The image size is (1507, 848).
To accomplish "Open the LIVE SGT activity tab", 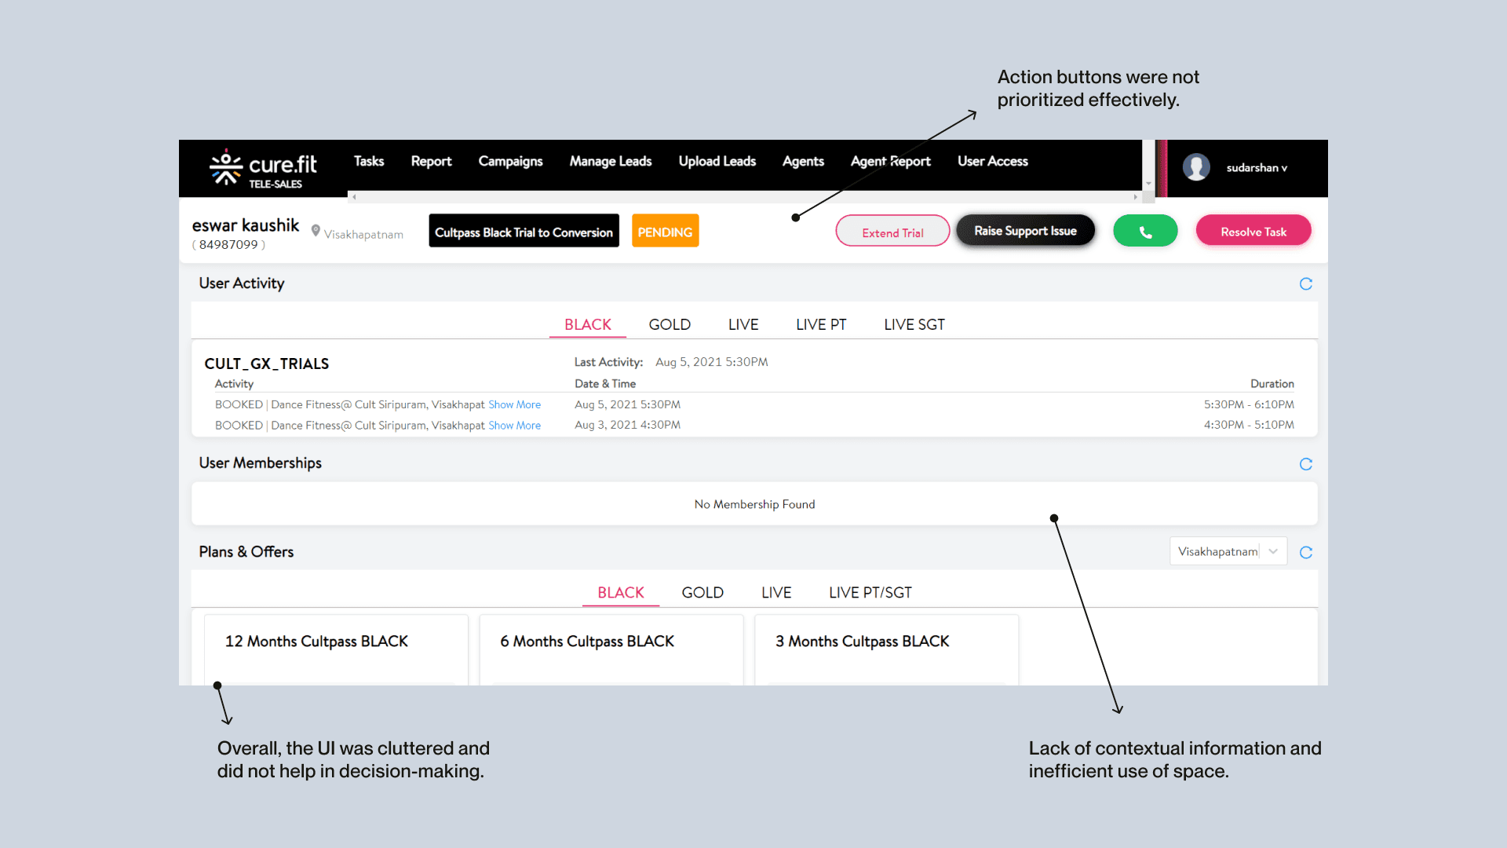I will click(914, 324).
